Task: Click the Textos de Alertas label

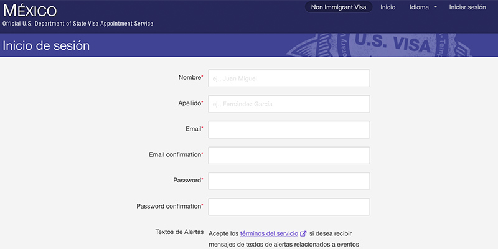Action: coord(179,232)
